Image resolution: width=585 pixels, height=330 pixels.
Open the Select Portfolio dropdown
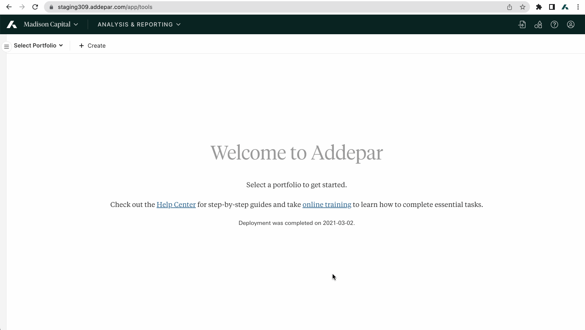point(38,46)
